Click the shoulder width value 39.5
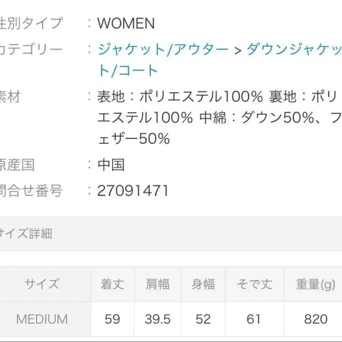This screenshot has width=342, height=342. pos(158,319)
